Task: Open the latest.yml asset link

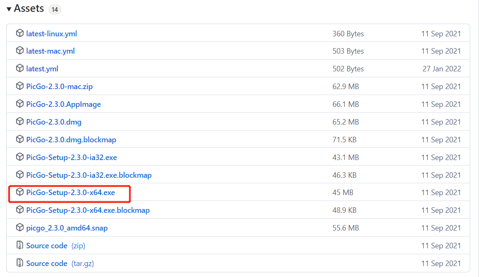Action: coord(42,69)
